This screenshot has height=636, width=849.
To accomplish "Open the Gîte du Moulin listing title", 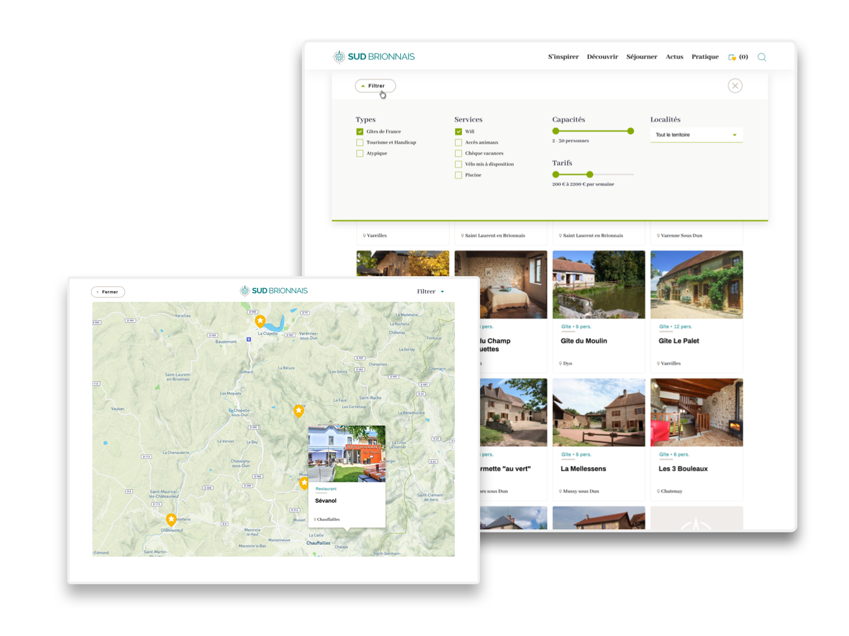I will coord(584,341).
